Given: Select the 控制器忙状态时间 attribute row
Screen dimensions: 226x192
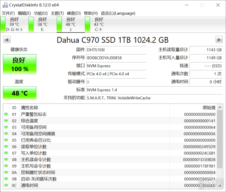Looking at the screenshot, I should click(110, 173).
